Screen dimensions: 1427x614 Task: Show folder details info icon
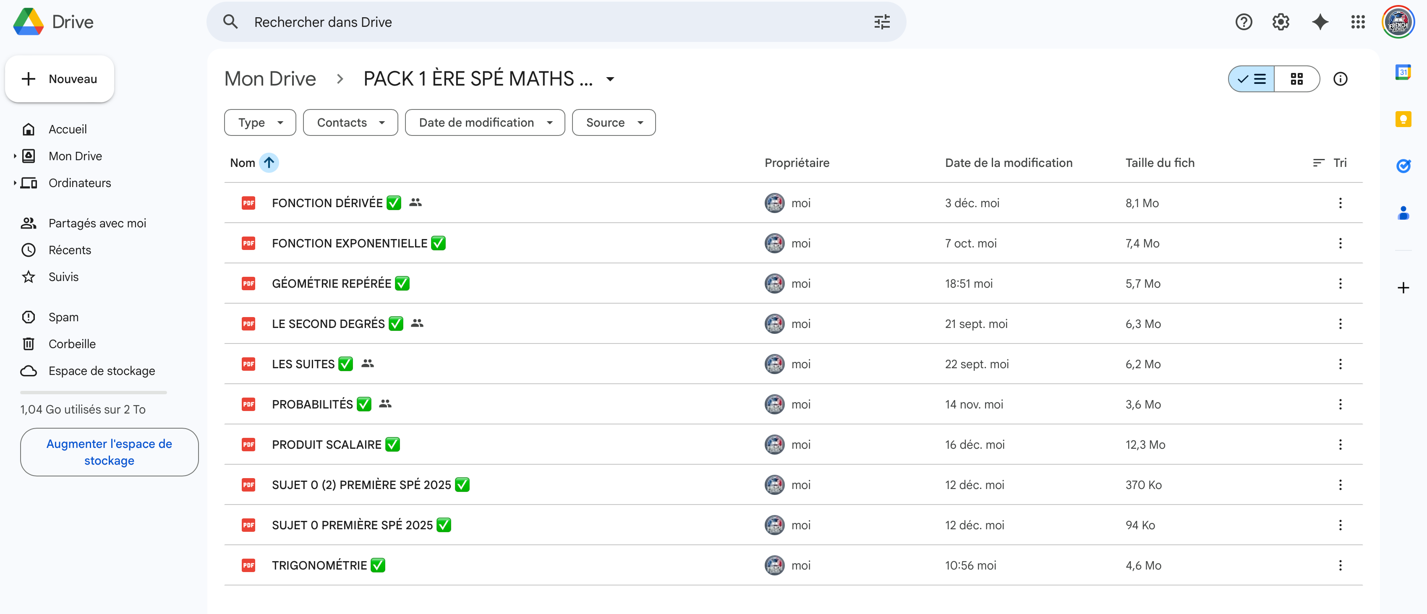(1340, 79)
